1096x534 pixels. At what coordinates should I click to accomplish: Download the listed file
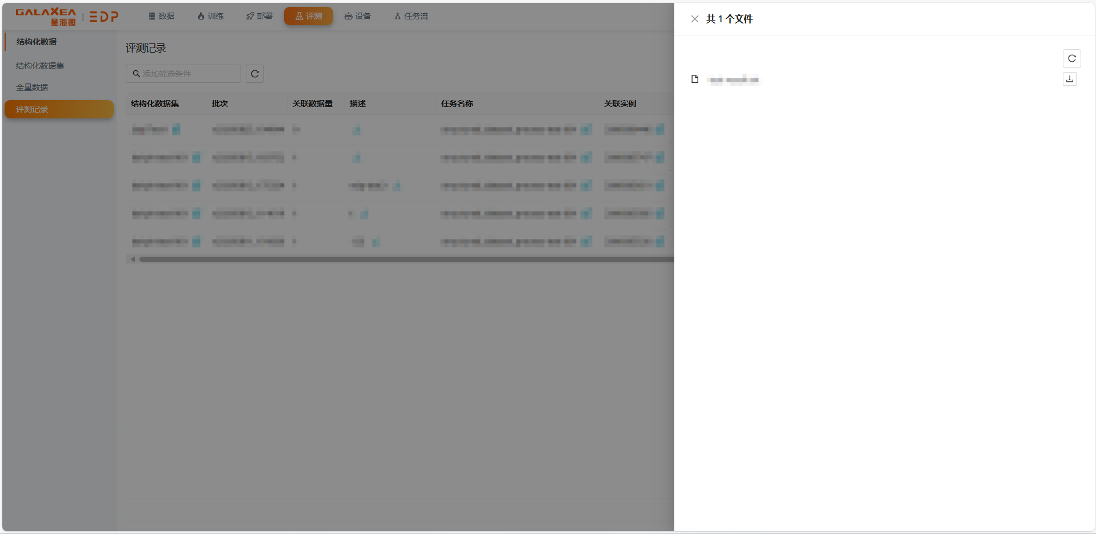tap(1069, 79)
